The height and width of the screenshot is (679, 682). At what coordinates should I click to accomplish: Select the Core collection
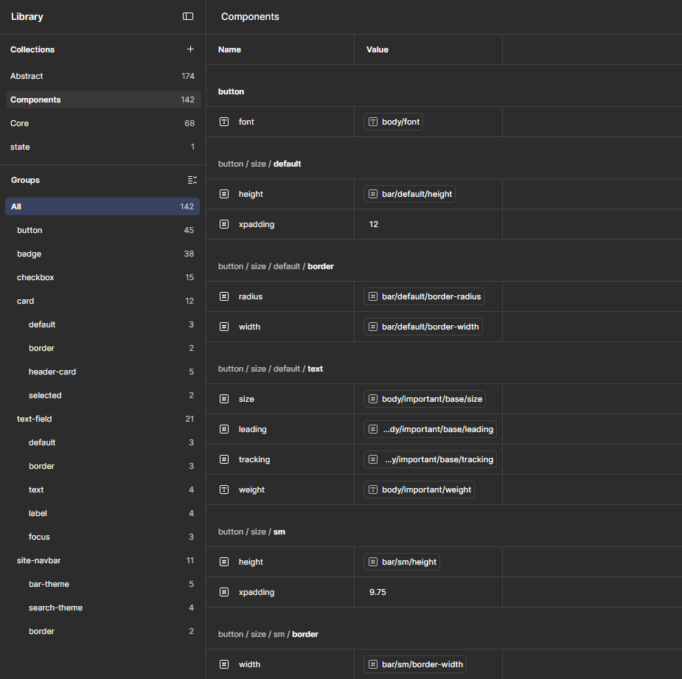click(x=103, y=123)
